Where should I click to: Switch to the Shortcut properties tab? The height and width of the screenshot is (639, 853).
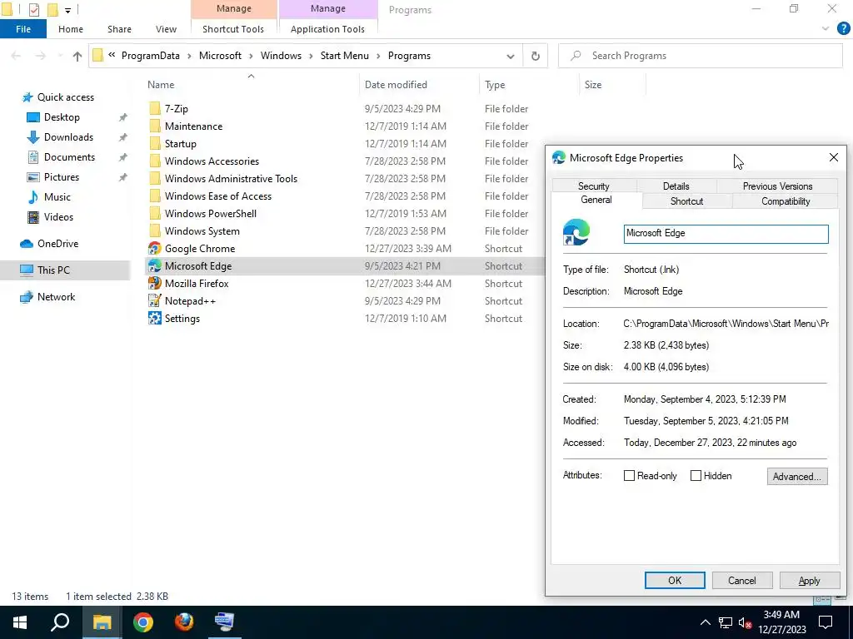click(687, 201)
